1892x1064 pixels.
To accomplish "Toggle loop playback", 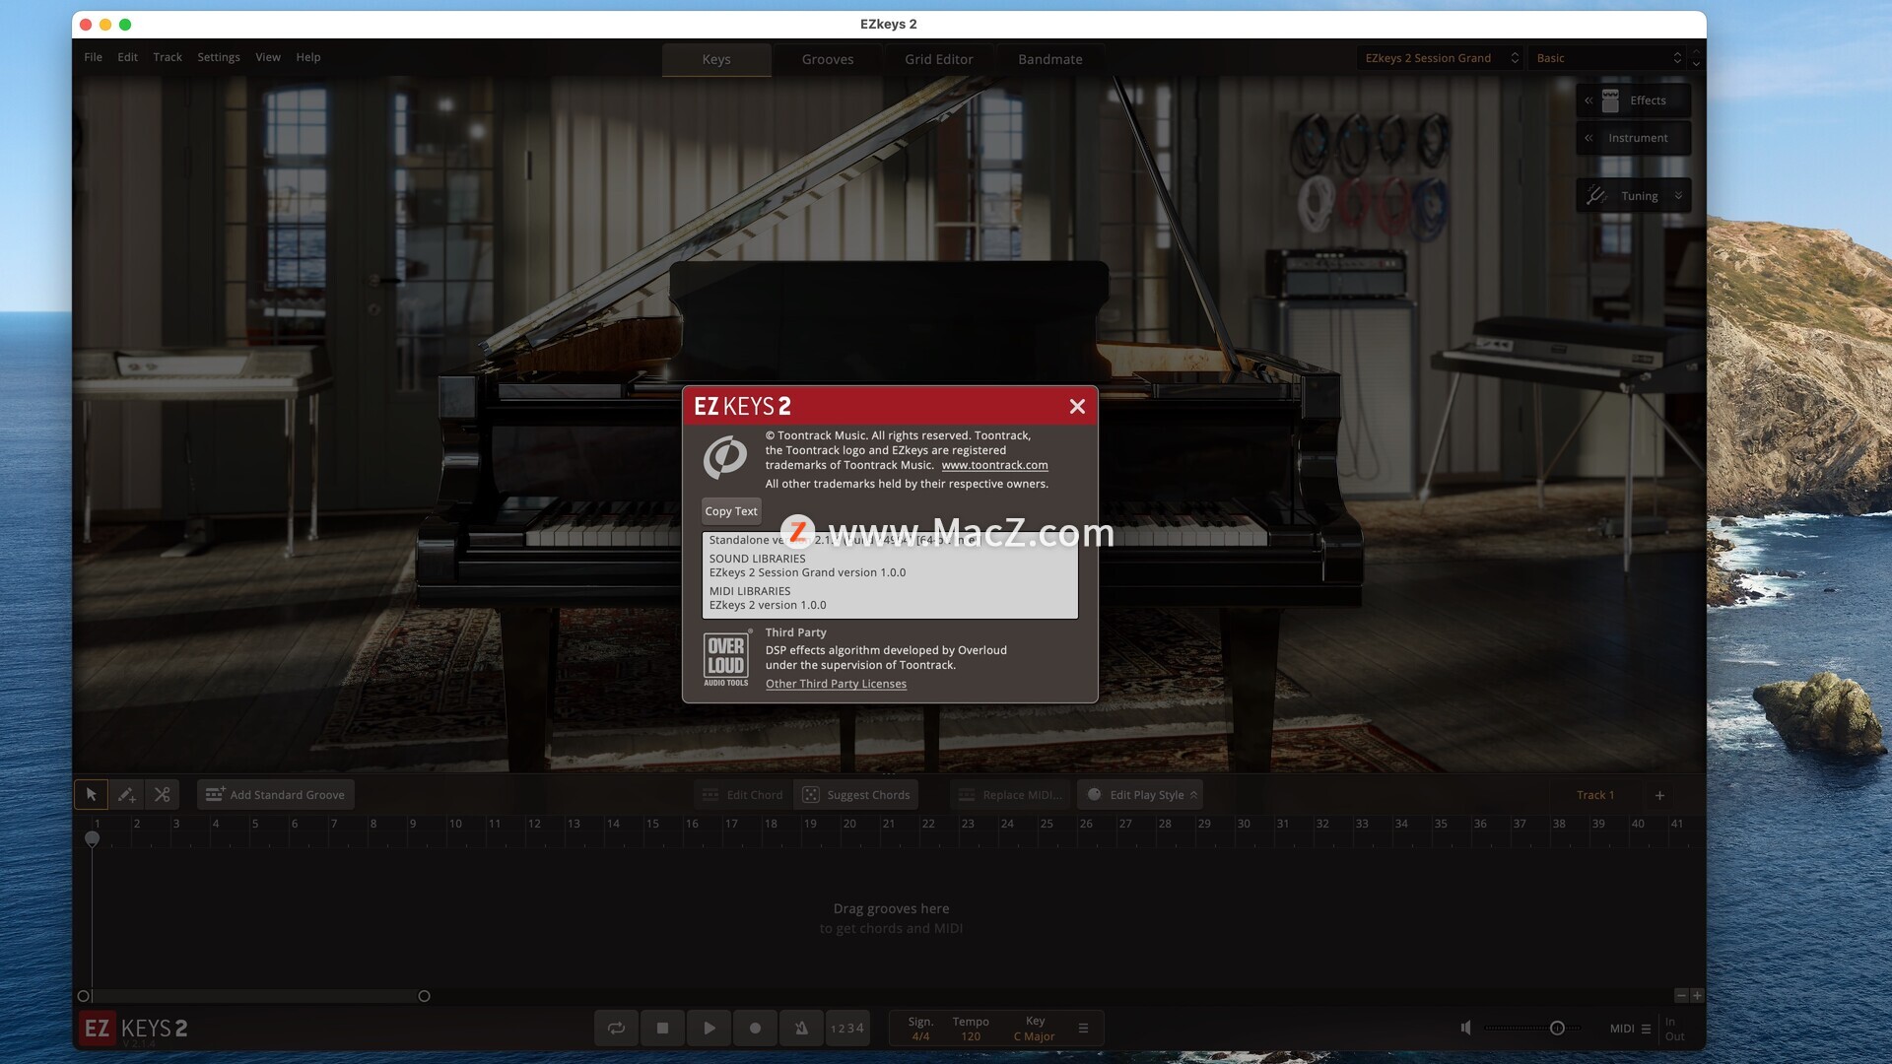I will click(x=616, y=1028).
